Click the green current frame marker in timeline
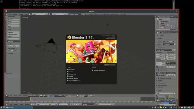Screen dimensions: 194x109 click(30, 99)
